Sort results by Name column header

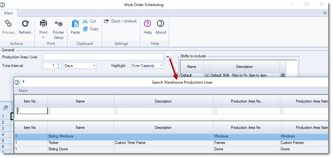[81, 128]
